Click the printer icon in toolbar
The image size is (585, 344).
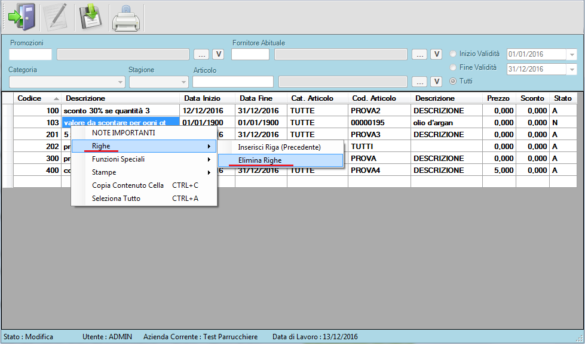pos(127,18)
